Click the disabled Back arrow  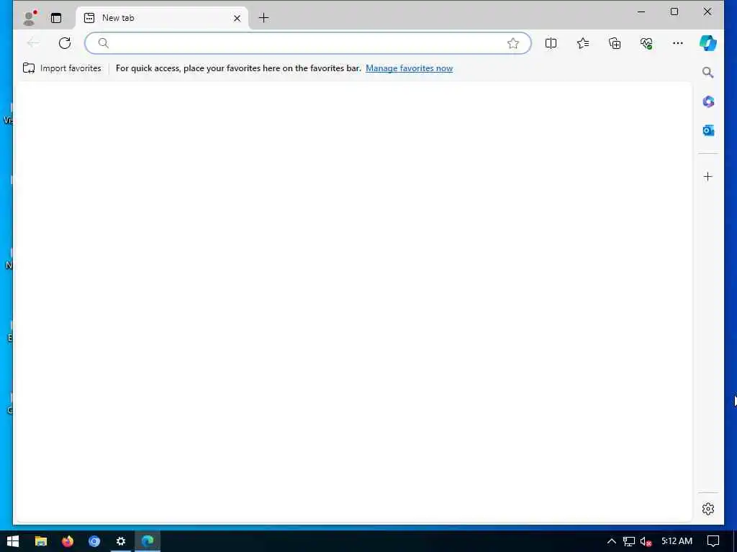pos(33,43)
